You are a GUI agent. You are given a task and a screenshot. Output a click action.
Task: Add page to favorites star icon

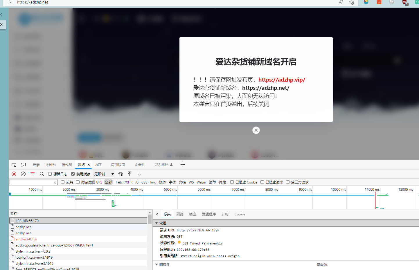point(351,2)
